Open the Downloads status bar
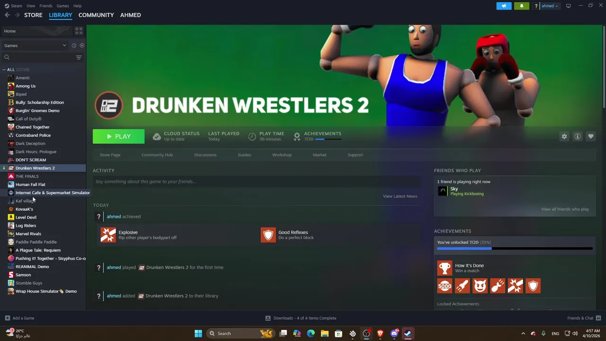This screenshot has width=606, height=341. 301,318
